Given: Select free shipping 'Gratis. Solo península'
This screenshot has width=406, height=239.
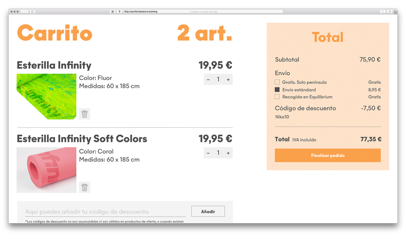Looking at the screenshot, I should [x=277, y=82].
